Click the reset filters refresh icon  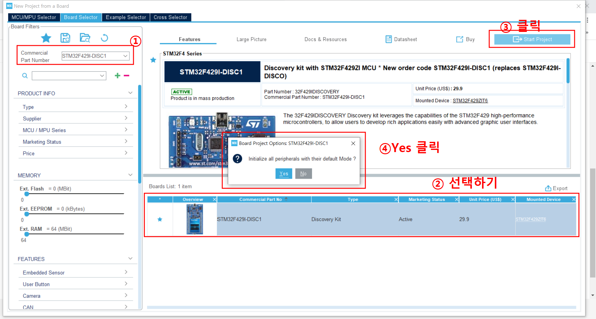tap(105, 38)
